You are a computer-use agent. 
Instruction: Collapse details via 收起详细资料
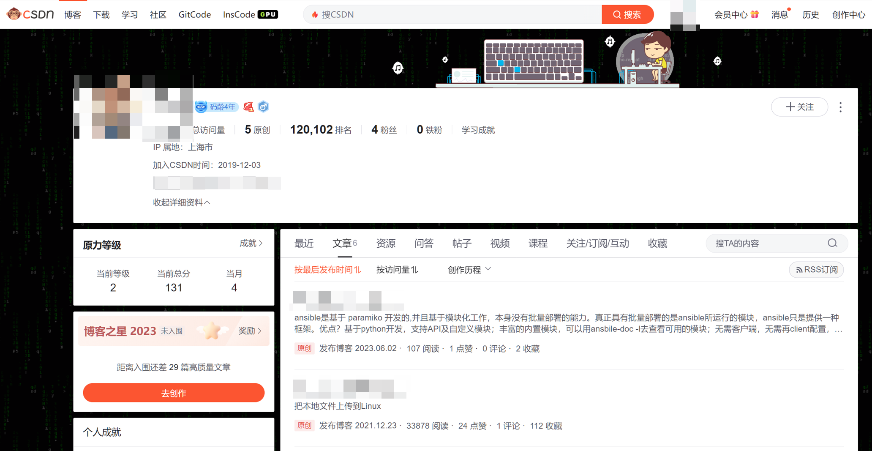(182, 202)
